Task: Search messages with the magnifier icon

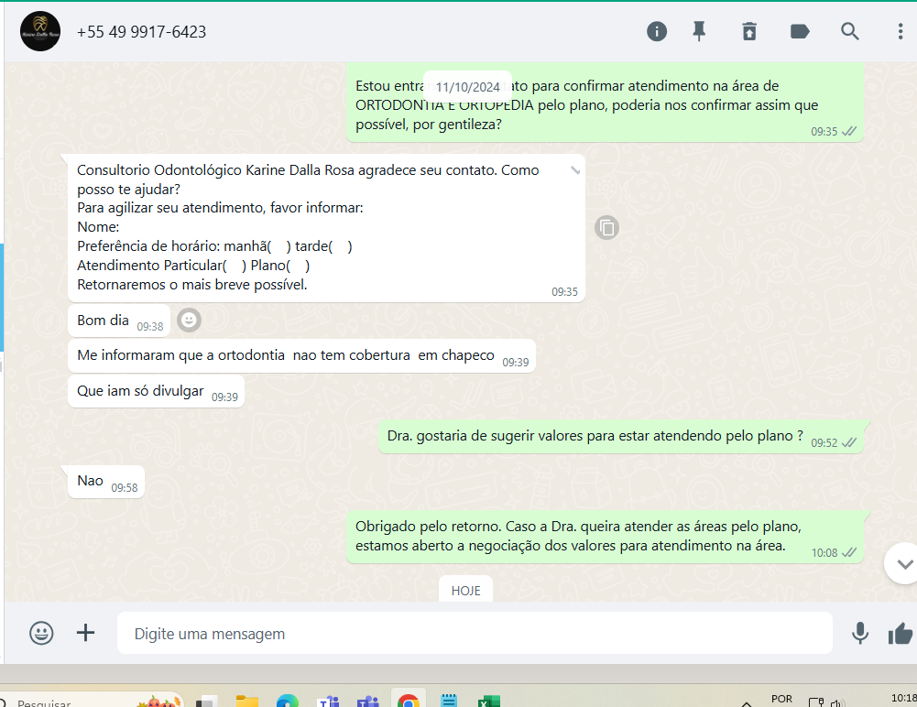Action: pyautogui.click(x=850, y=32)
